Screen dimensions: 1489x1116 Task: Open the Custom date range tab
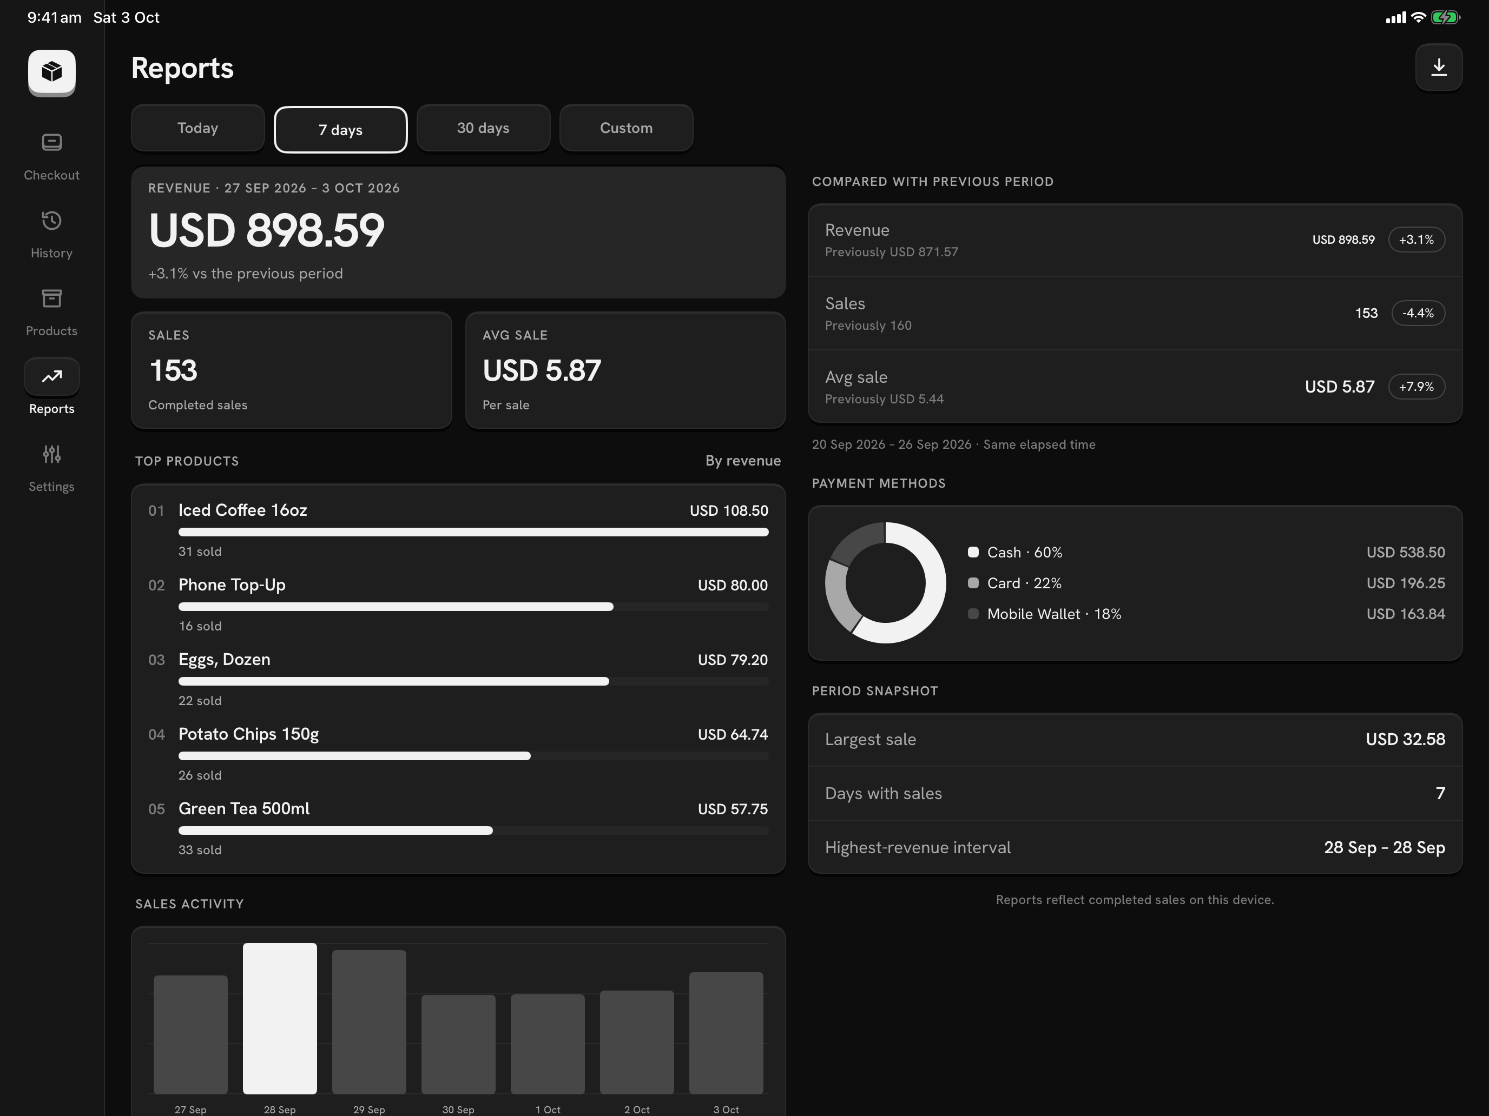tap(626, 128)
